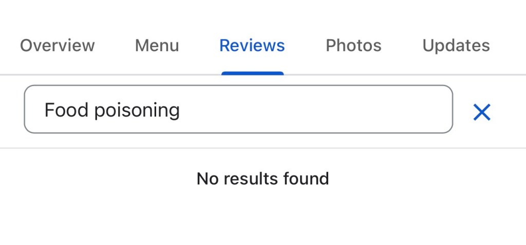The image size is (526, 245).
Task: Click the blank area above the tab labels
Action: 262,14
